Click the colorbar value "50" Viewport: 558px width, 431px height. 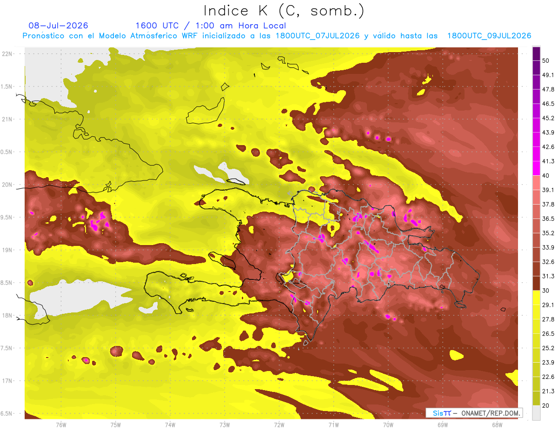546,61
